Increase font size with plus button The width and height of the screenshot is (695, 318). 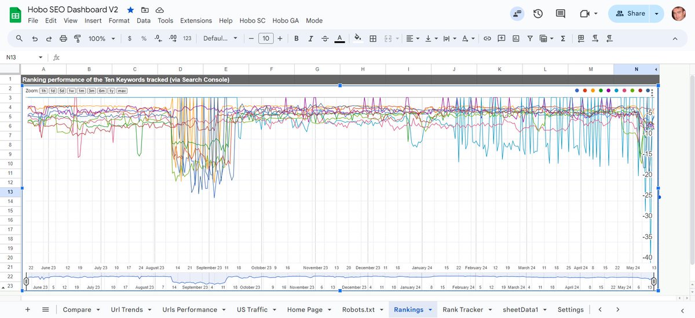tap(280, 38)
